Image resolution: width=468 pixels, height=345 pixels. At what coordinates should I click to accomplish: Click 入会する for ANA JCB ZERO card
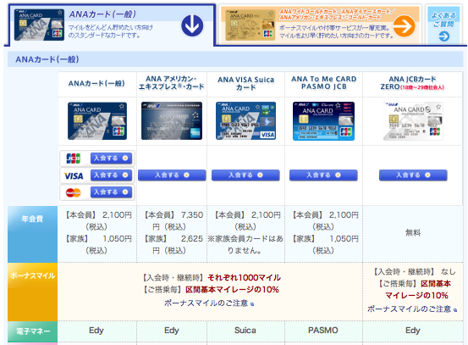(x=413, y=175)
